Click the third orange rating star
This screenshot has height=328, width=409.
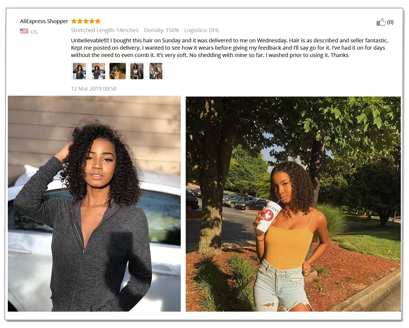click(86, 21)
